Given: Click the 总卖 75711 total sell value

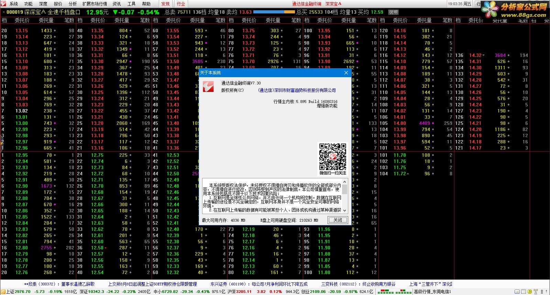Looking at the screenshot, I should tap(177, 12).
